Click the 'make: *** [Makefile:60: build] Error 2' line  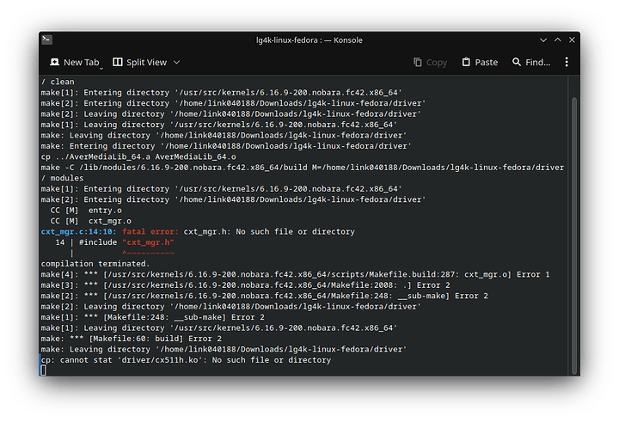coord(131,339)
